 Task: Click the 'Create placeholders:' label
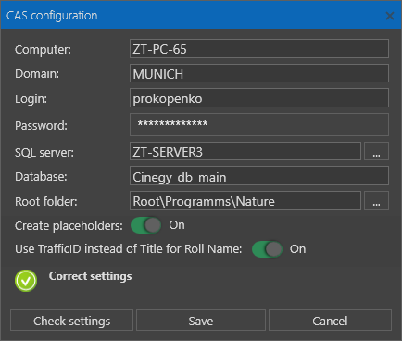tap(69, 226)
